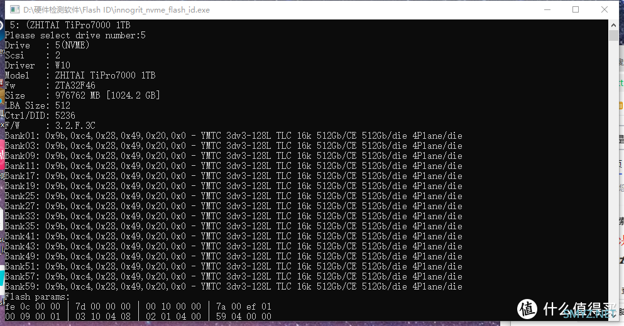This screenshot has width=624, height=326.
Task: Click the 'Scsi : 2' line
Action: pos(33,55)
